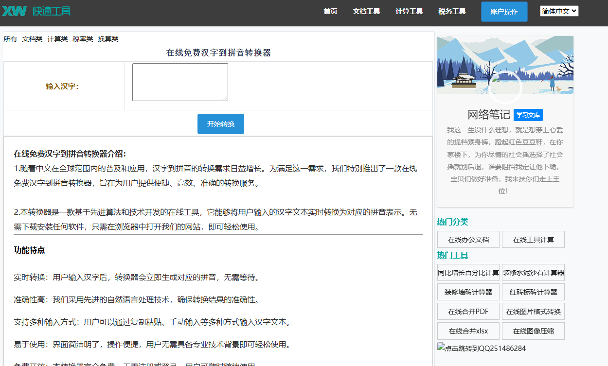608x366 pixels.
Task: Click the 功能特点 heading
Action: pyautogui.click(x=29, y=250)
